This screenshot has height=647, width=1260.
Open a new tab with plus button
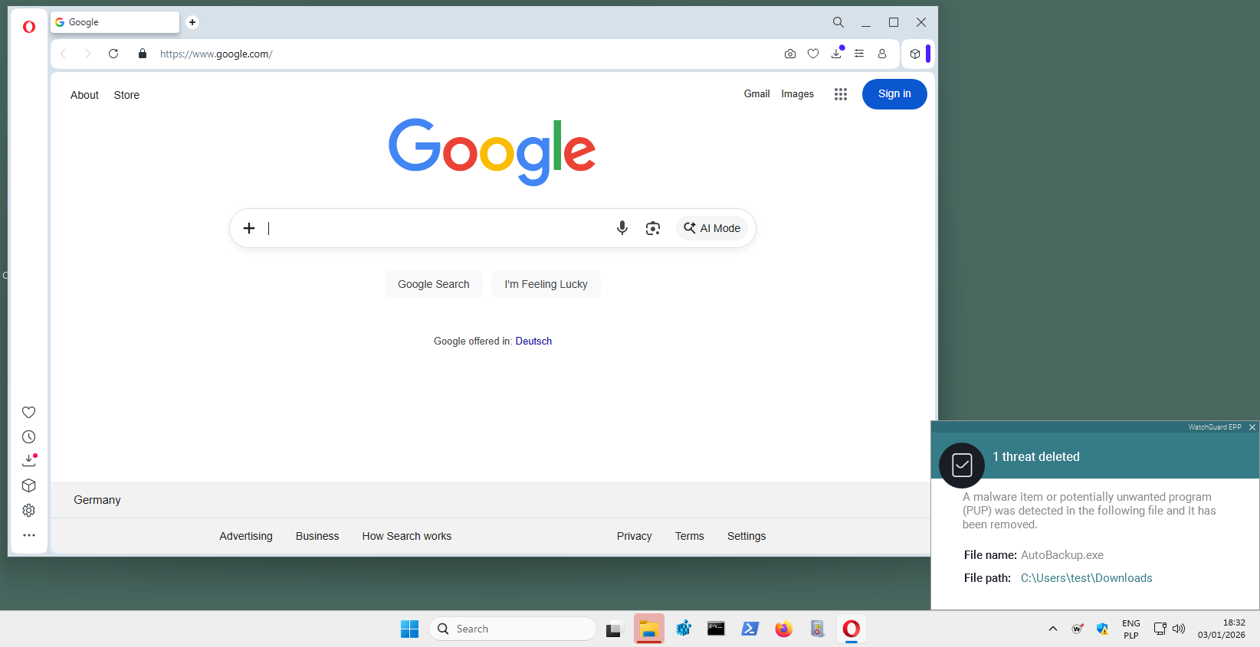click(192, 22)
